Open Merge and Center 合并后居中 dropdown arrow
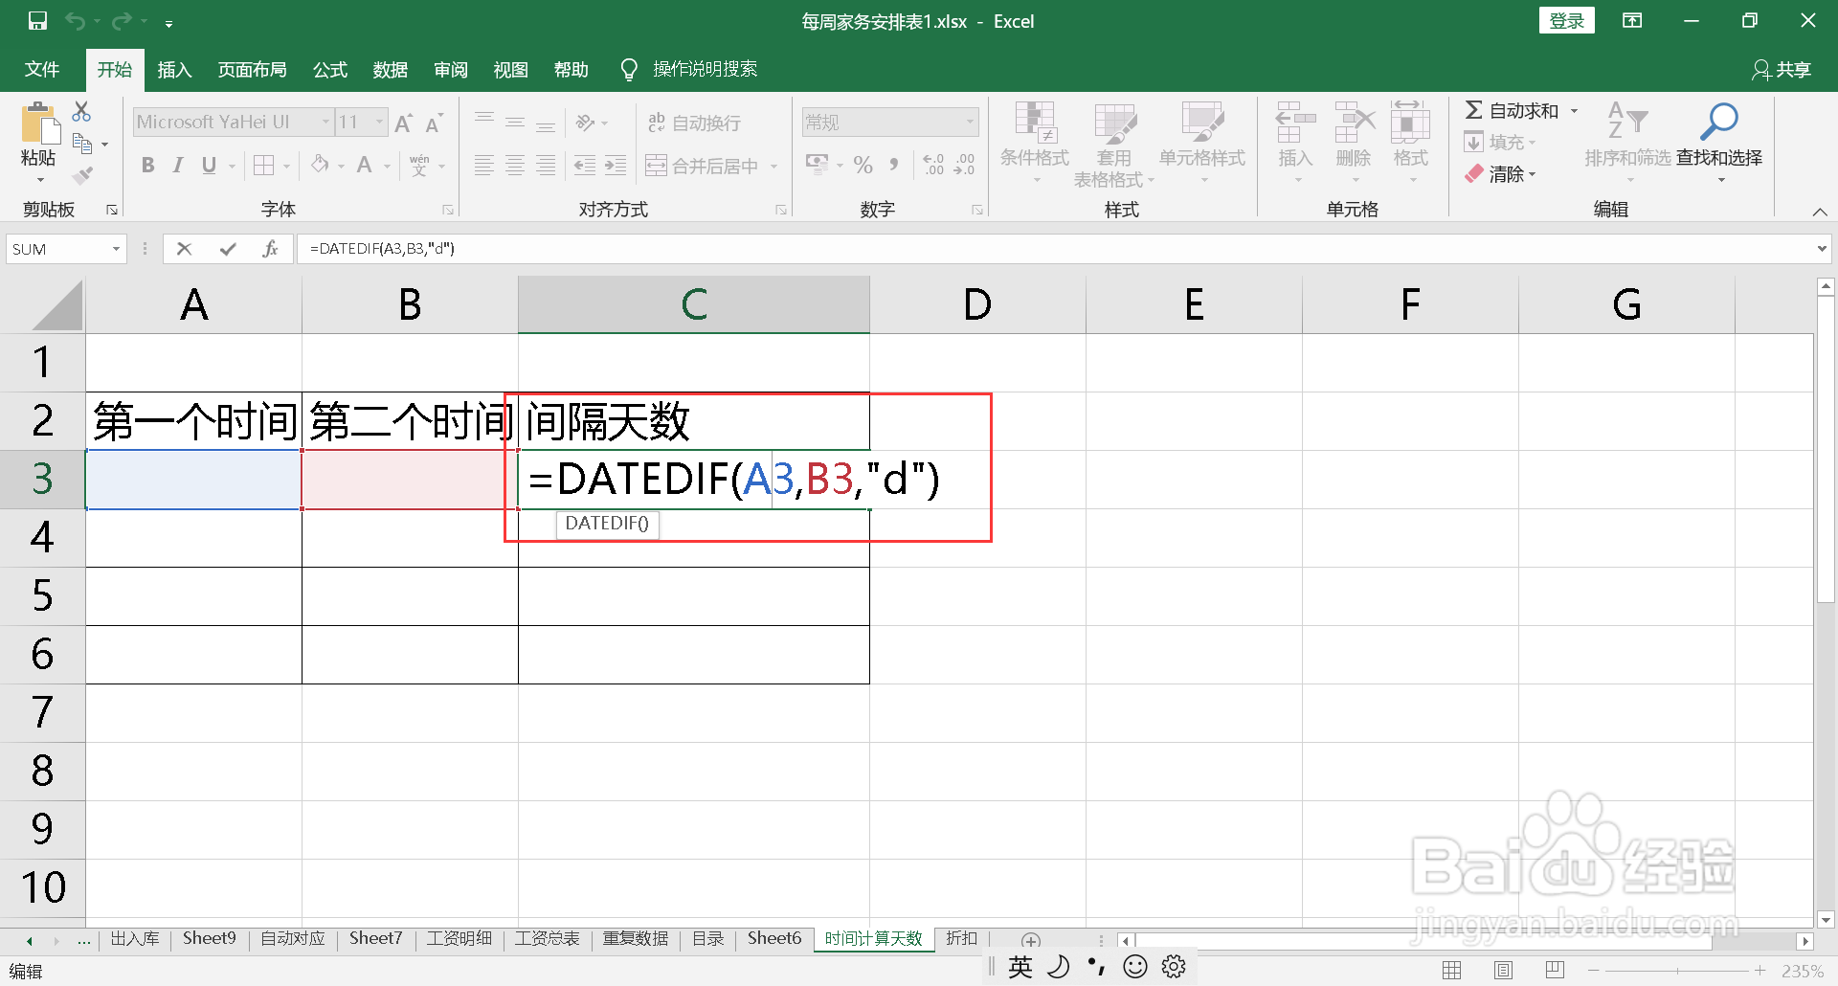 (x=773, y=167)
